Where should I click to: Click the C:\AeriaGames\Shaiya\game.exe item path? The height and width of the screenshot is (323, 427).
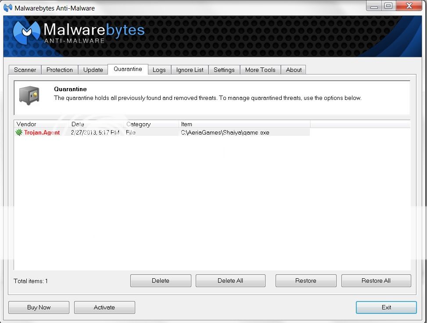click(x=225, y=132)
